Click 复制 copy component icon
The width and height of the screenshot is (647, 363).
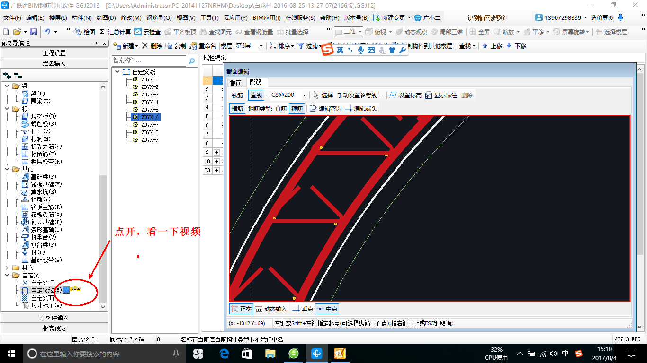click(176, 46)
